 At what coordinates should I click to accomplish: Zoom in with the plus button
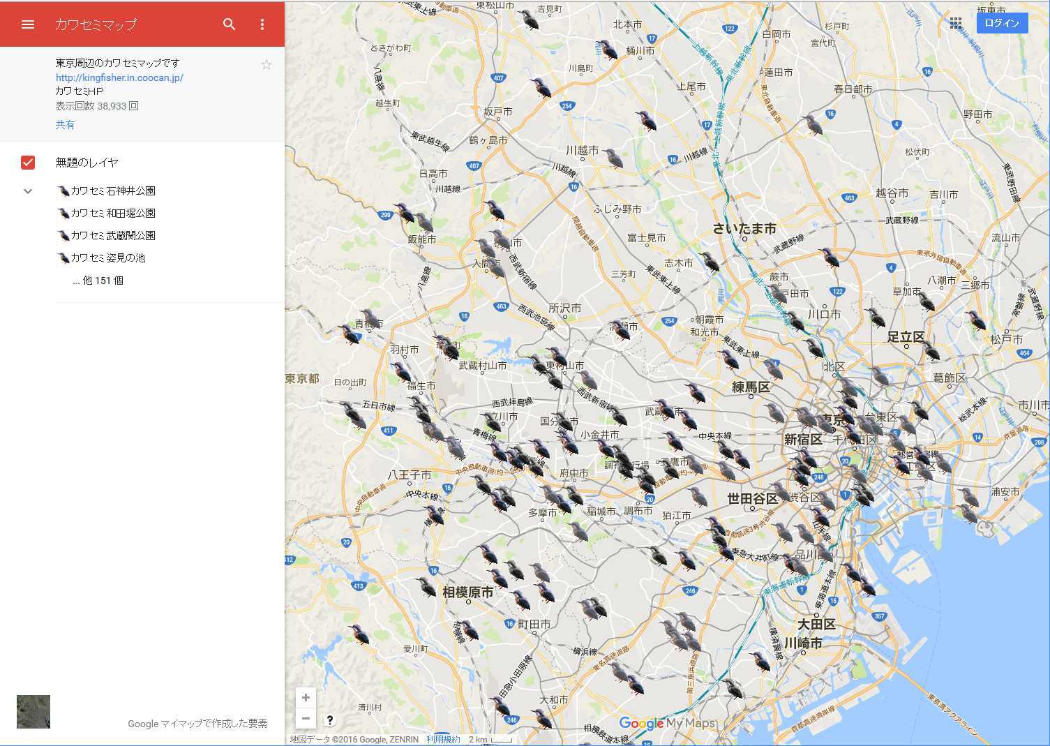(x=306, y=697)
